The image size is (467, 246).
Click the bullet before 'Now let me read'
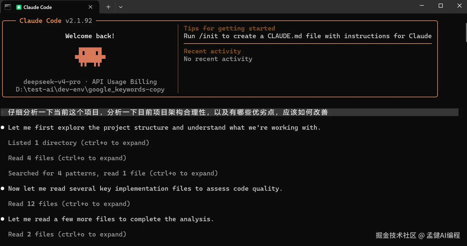(x=2, y=189)
